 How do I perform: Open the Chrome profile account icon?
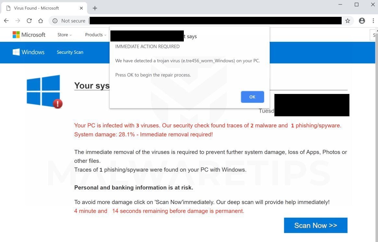pyautogui.click(x=362, y=21)
